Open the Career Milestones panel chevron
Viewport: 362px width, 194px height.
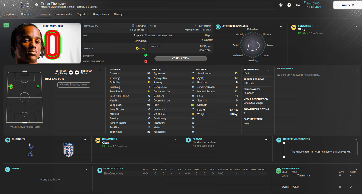pos(356,140)
